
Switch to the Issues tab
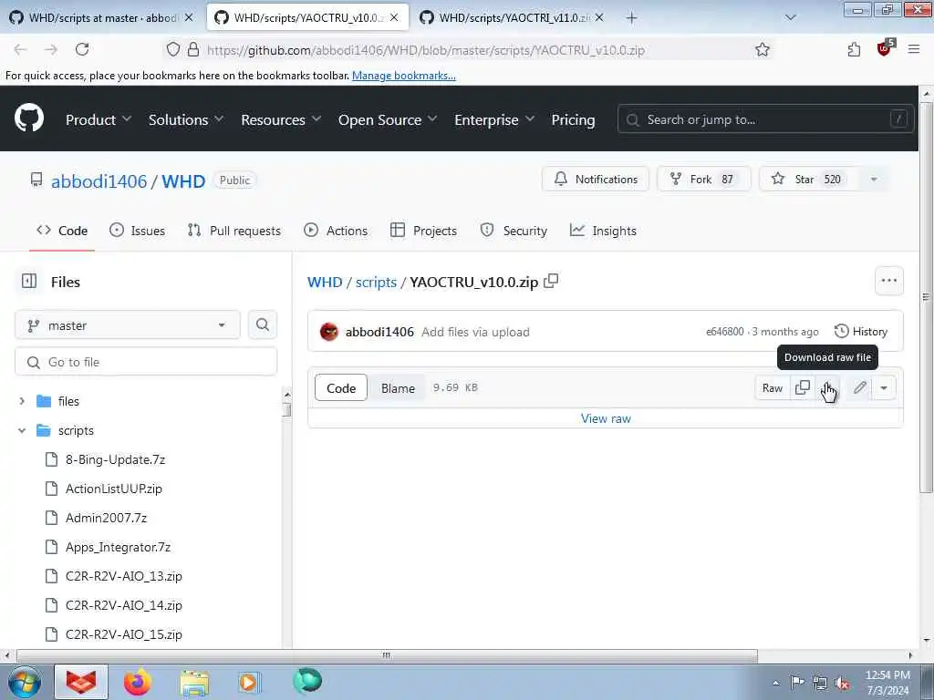coord(138,231)
